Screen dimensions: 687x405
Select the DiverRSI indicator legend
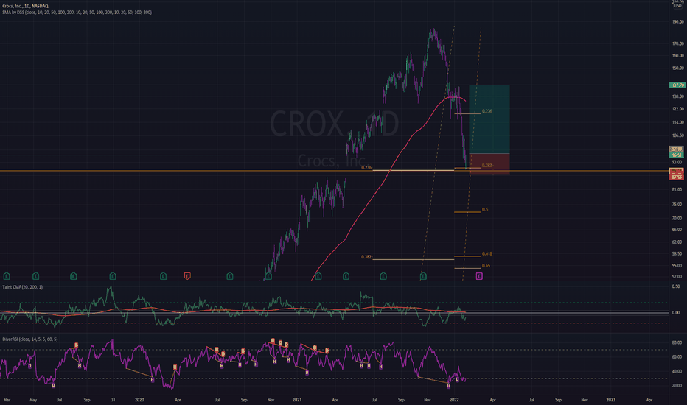[29, 339]
